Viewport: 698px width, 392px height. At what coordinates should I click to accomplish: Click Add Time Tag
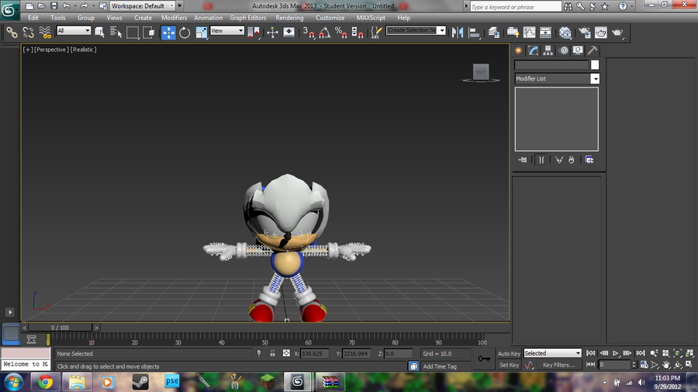440,366
